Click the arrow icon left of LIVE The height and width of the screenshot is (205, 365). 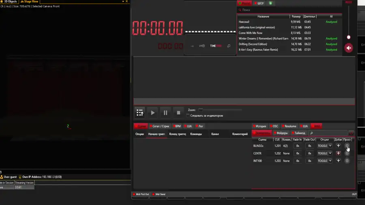192,46
